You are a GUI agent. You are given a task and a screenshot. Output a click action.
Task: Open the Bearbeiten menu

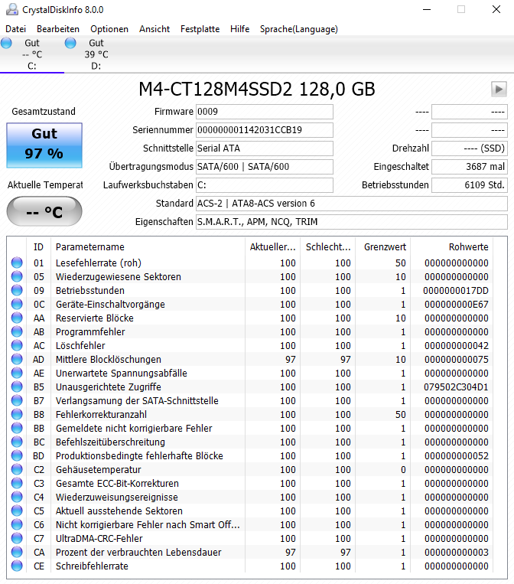click(x=58, y=29)
